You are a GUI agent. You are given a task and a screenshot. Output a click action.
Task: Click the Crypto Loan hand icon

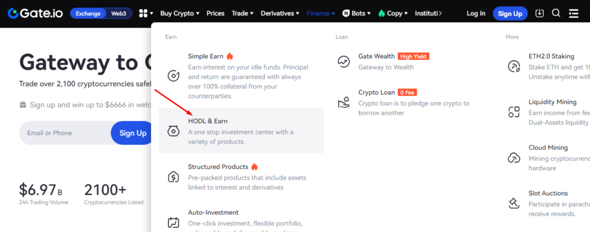pos(343,102)
